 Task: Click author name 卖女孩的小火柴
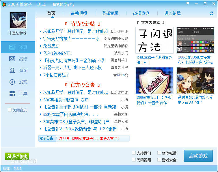pos(116,39)
